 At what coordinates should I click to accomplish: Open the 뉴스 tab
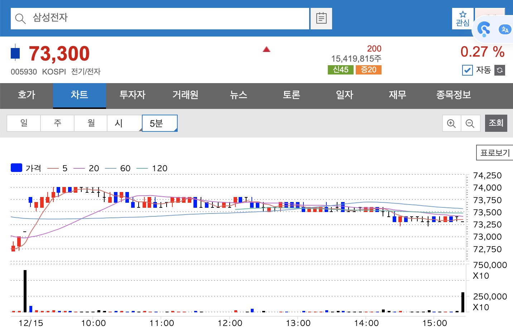click(239, 95)
